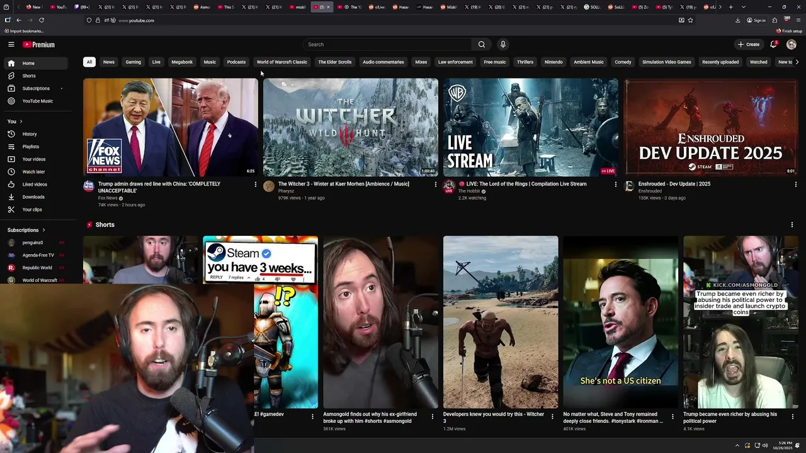Open Watch later list
The image size is (806, 453).
click(x=35, y=172)
